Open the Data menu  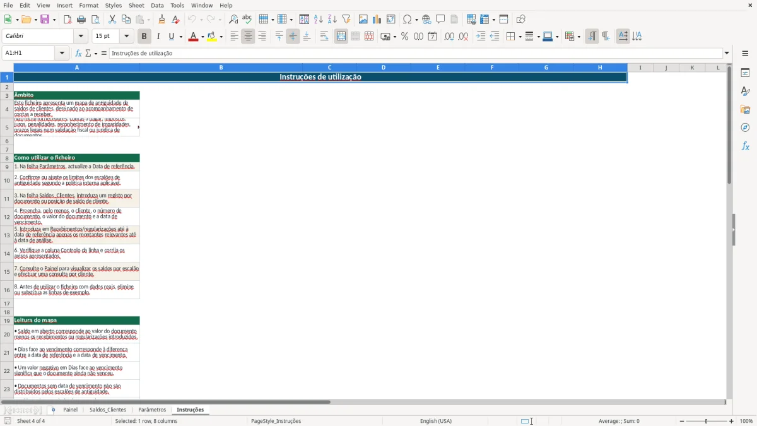pyautogui.click(x=157, y=5)
